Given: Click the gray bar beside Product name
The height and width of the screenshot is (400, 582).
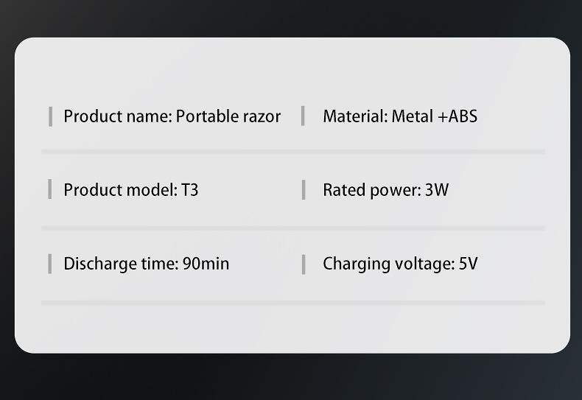Looking at the screenshot, I should click(x=50, y=116).
